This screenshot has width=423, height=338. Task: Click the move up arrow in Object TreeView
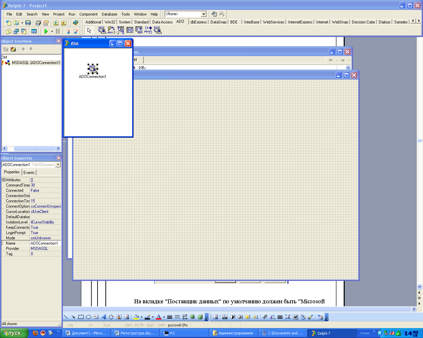(23, 49)
